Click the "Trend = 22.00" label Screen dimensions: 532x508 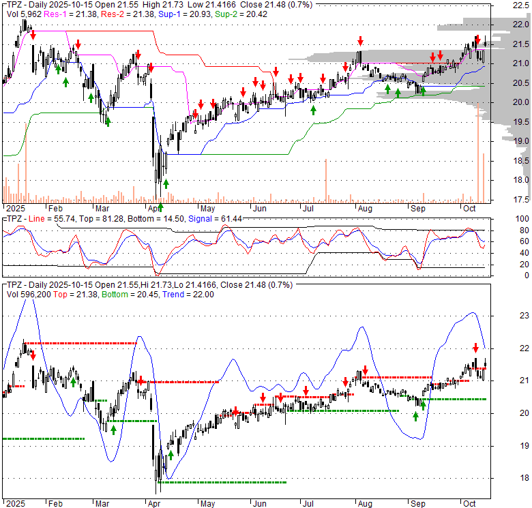pyautogui.click(x=188, y=295)
